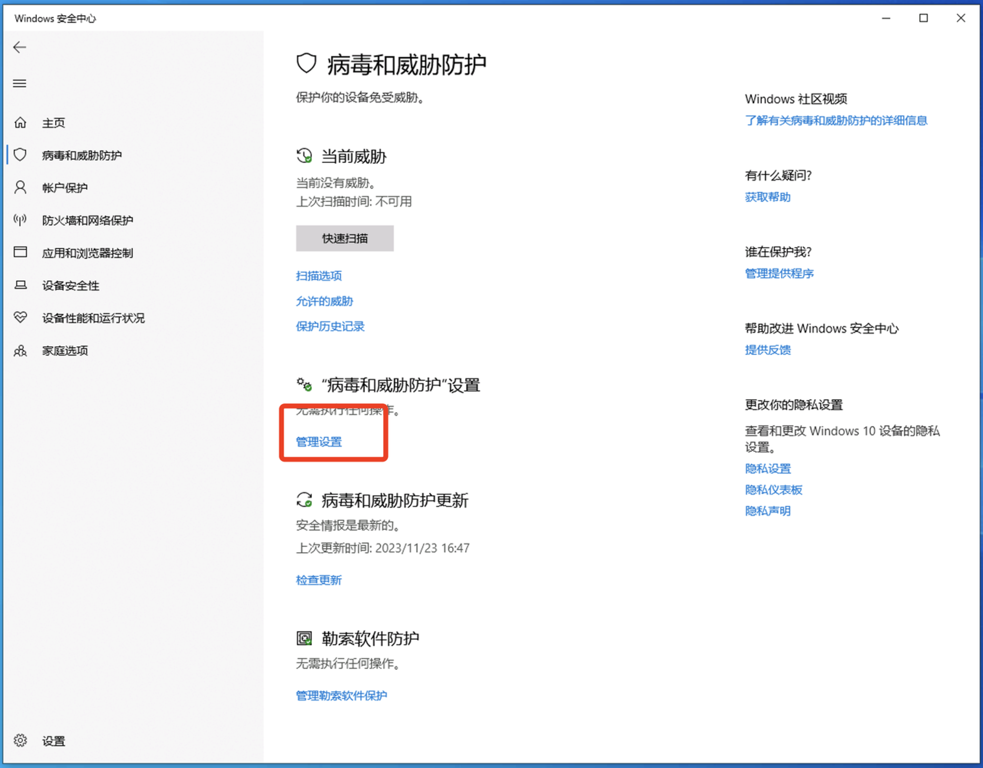Click the window icon for 应用和浏览器控制

point(20,252)
